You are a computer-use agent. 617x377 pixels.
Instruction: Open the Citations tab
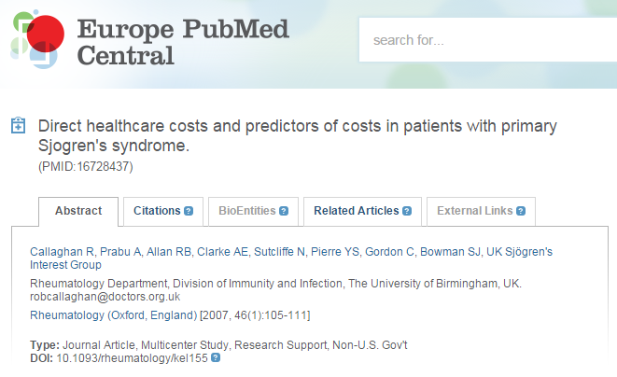tap(157, 211)
